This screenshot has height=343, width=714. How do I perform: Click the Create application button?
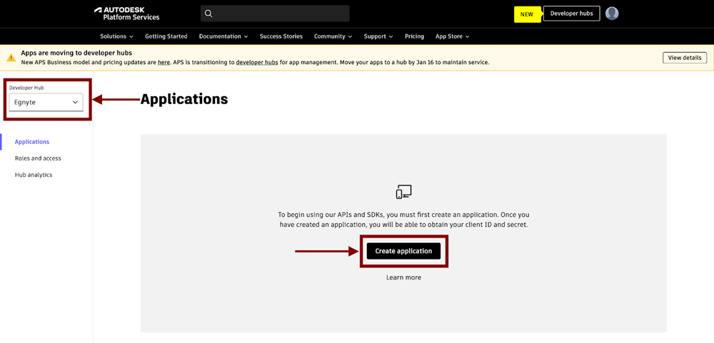click(x=403, y=251)
